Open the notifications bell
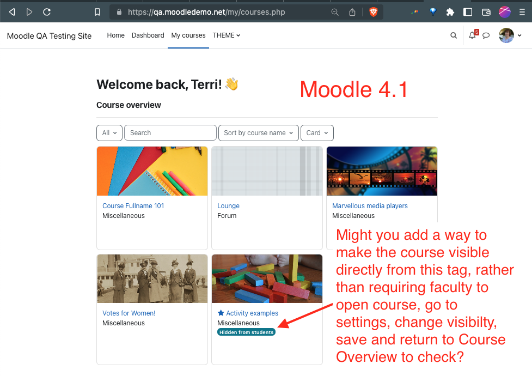Screen dimensions: 532x376 coord(472,35)
